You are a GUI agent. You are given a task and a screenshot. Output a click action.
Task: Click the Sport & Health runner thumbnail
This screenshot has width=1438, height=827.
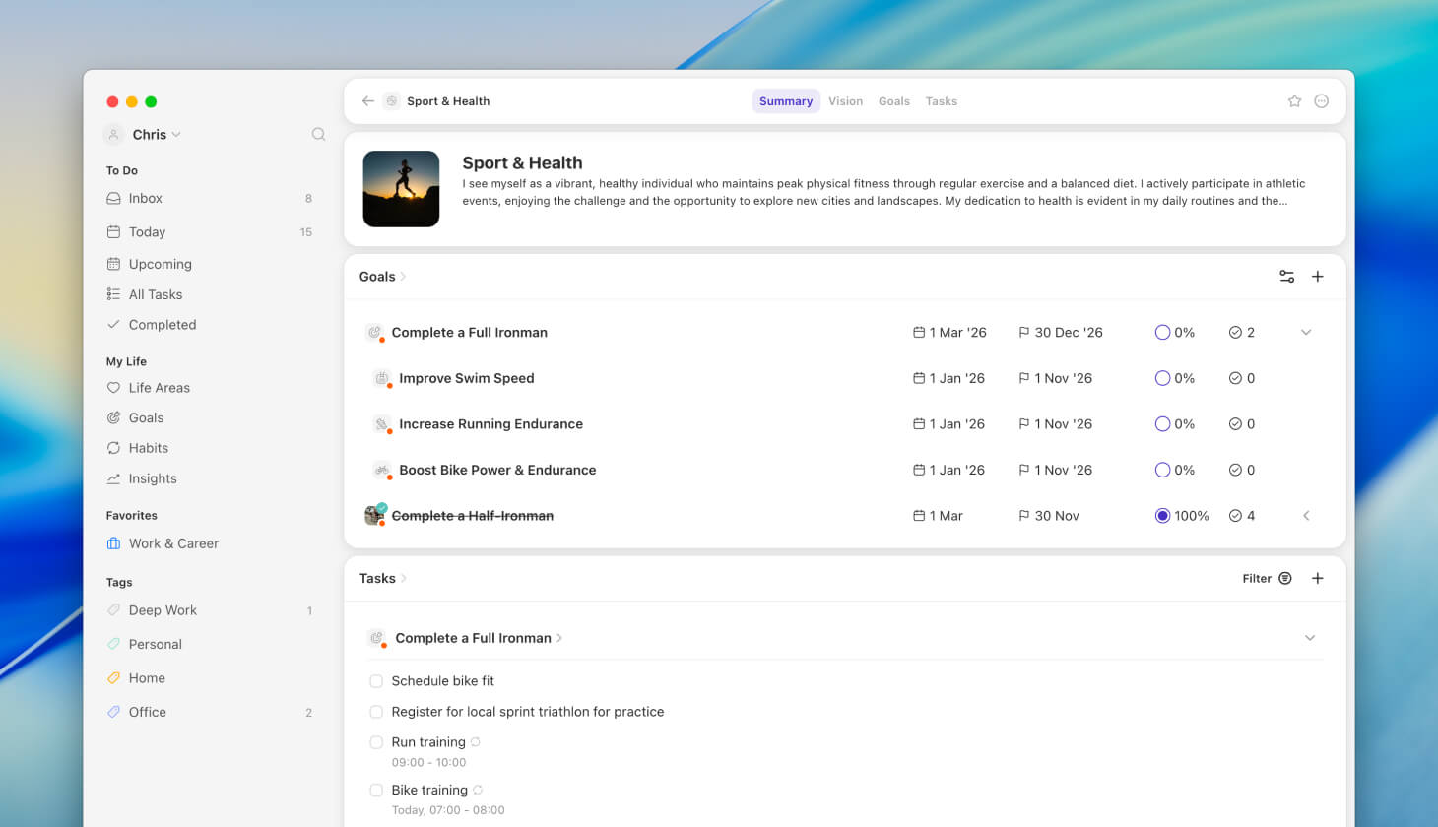401,189
